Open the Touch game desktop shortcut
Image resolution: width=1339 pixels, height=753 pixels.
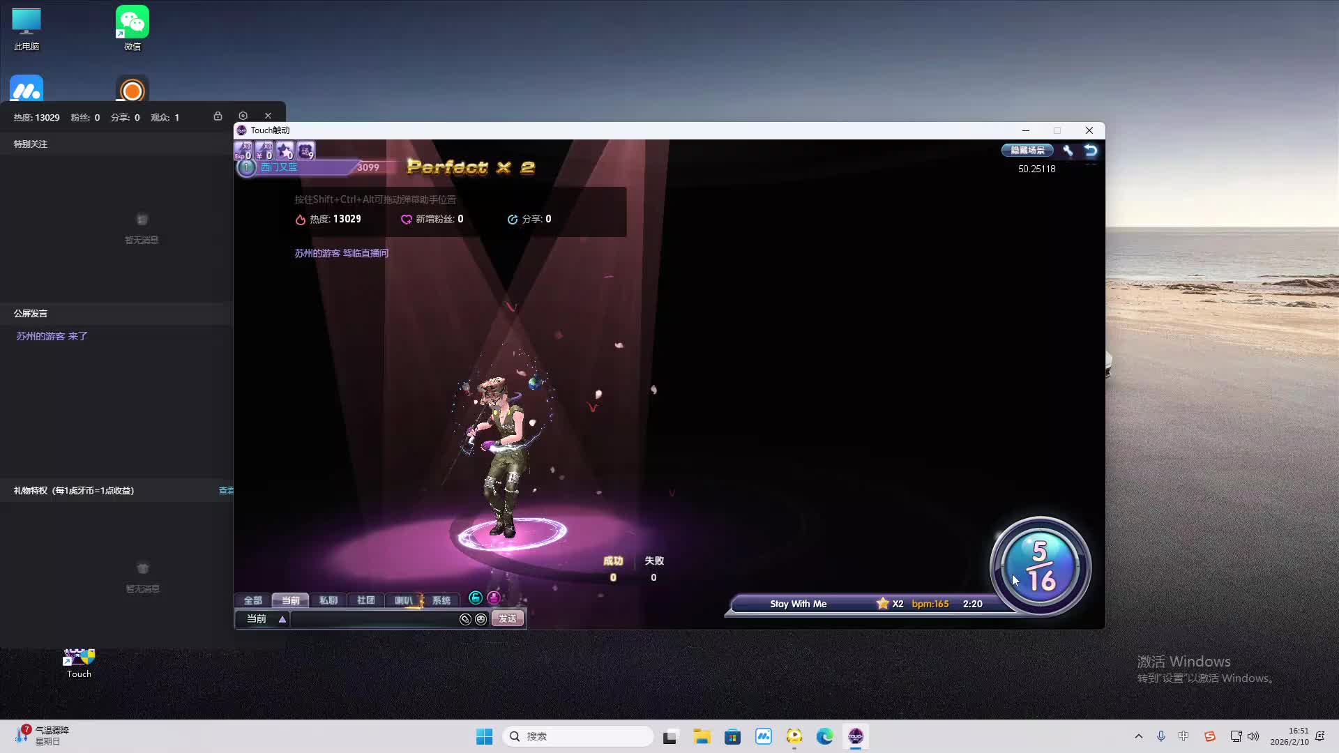pos(79,662)
